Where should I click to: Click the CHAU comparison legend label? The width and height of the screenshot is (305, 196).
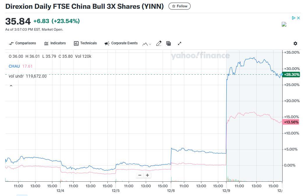(14, 66)
